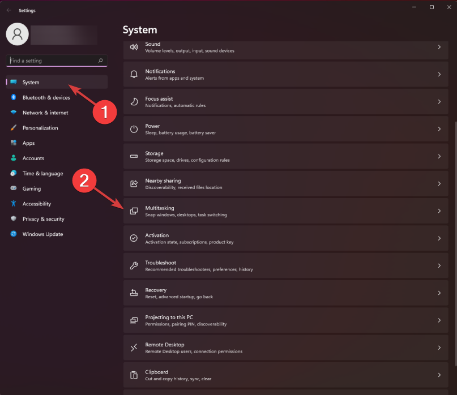Viewport: 457px width, 395px height.
Task: Click the back arrow button
Action: (7, 10)
